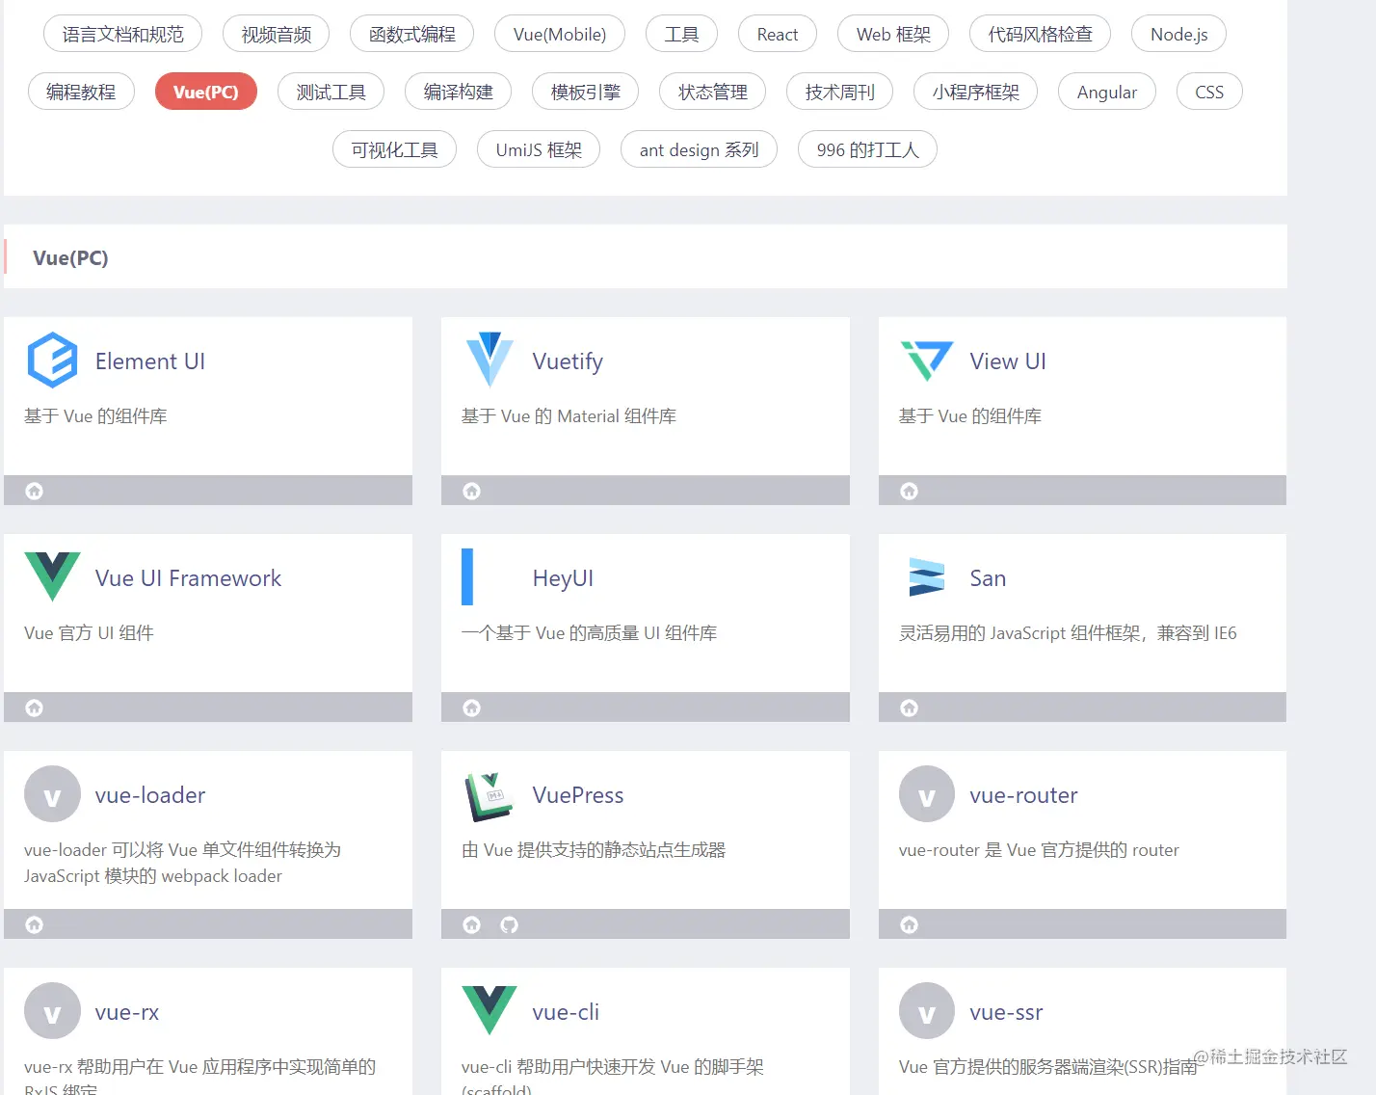
Task: Open the homepage icon under vue-router
Action: (x=909, y=924)
